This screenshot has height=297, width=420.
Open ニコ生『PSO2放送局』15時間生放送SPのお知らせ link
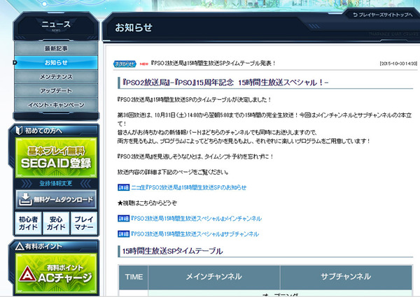[188, 187]
